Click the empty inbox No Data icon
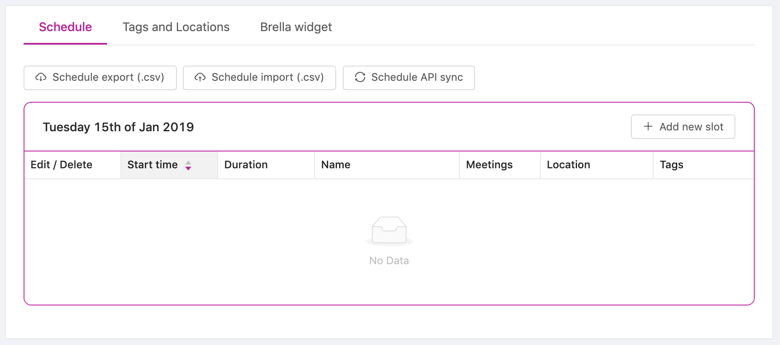Viewport: 780px width, 345px height. click(389, 231)
